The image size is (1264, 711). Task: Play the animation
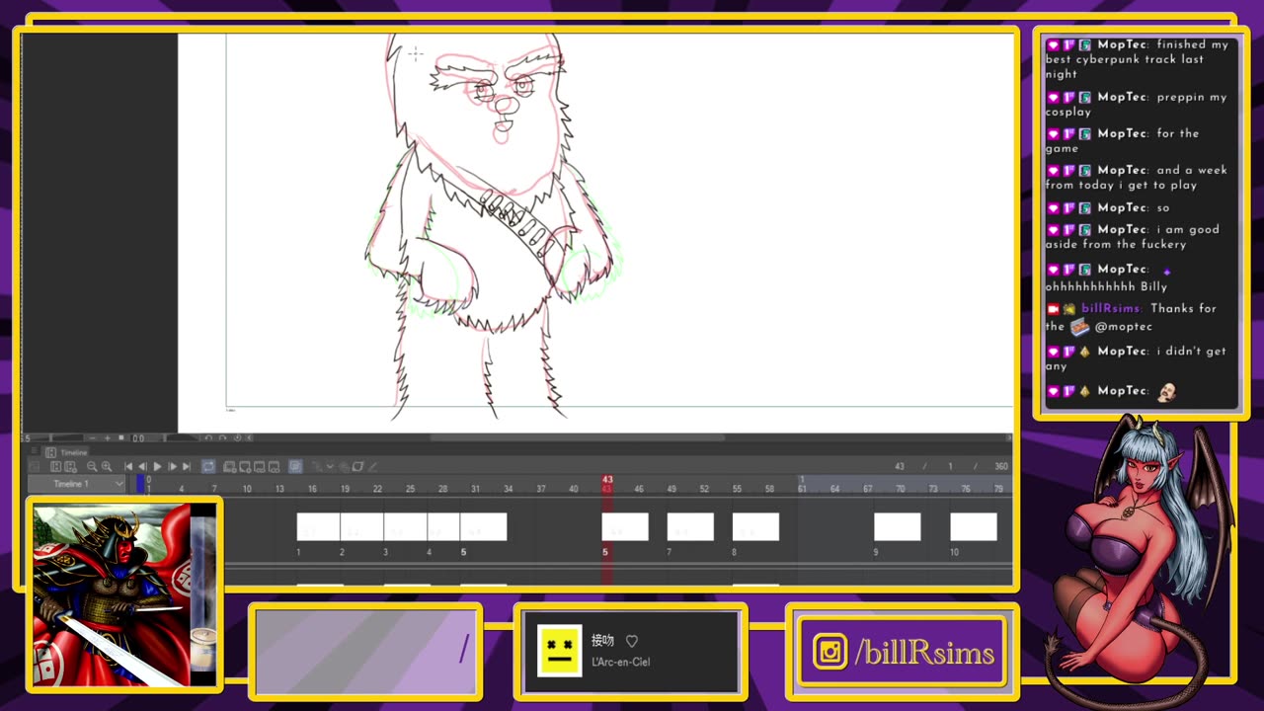[157, 466]
